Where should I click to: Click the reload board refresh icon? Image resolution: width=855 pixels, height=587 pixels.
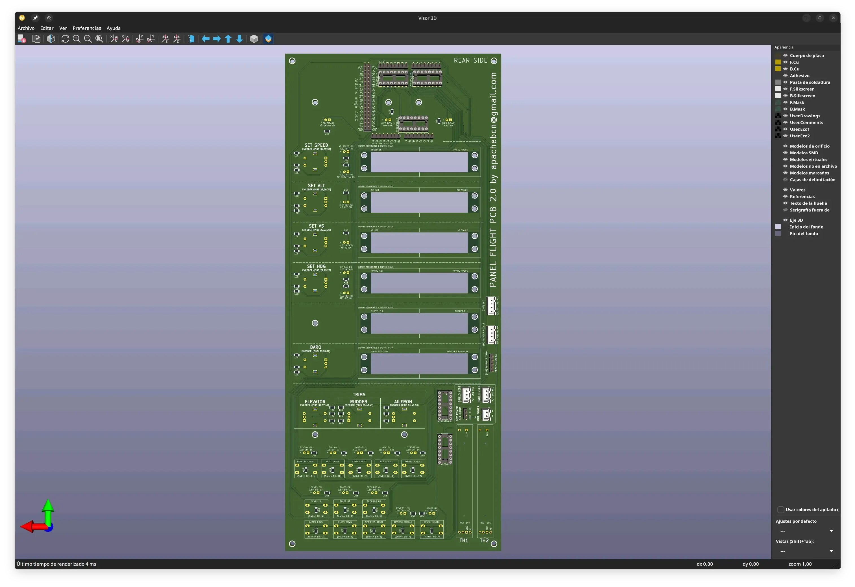tap(65, 39)
